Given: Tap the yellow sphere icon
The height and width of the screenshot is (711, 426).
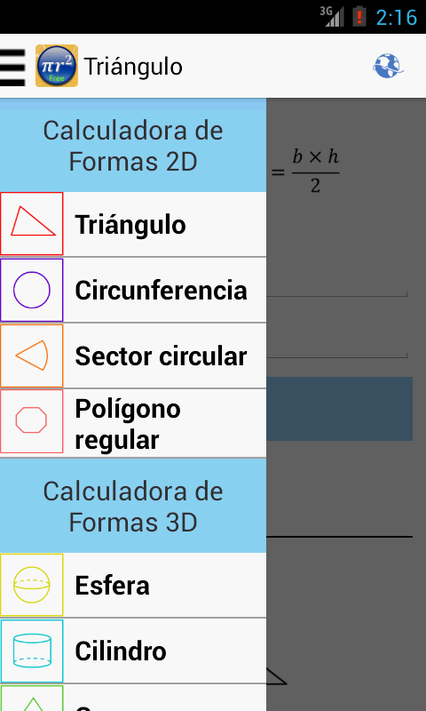Looking at the screenshot, I should (x=32, y=585).
